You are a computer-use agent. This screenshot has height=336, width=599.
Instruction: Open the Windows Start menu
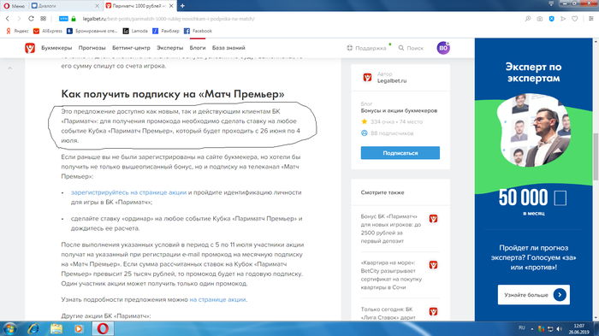(9, 329)
